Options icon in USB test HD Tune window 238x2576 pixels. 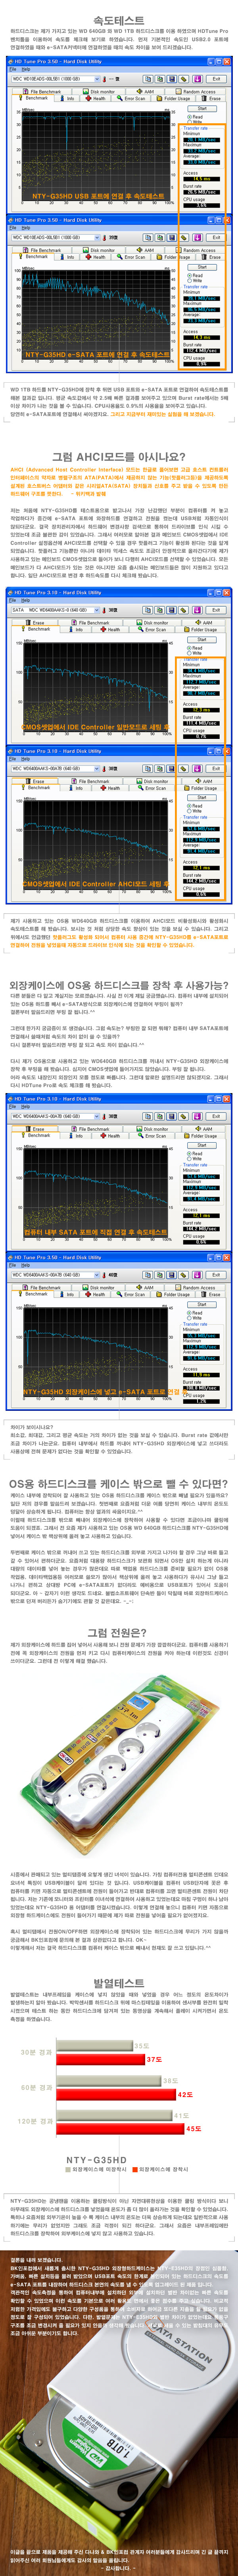(x=182, y=78)
